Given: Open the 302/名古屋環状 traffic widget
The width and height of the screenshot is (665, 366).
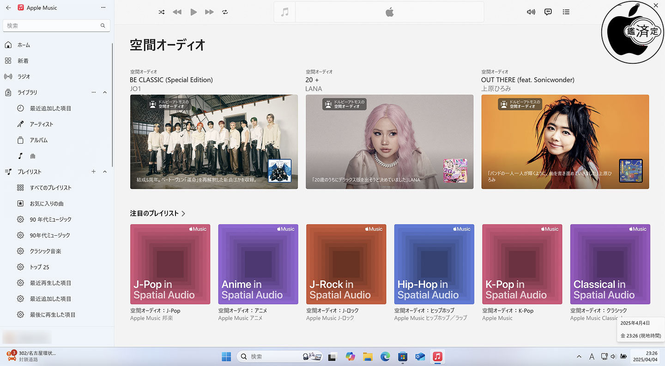Looking at the screenshot, I should pyautogui.click(x=31, y=356).
